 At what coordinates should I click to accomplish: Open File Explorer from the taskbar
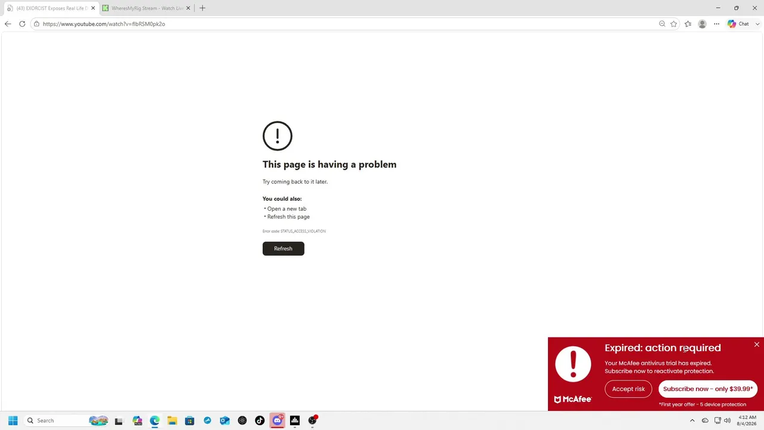point(172,420)
